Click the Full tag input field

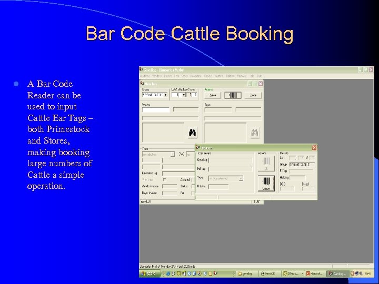(x=231, y=169)
